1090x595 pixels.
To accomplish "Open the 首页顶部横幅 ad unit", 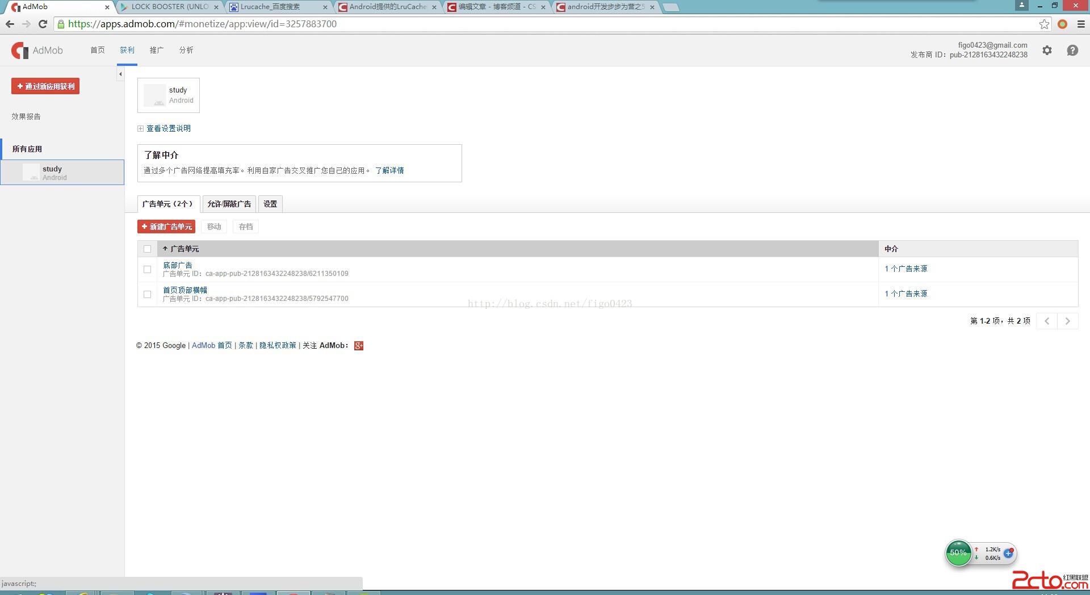I will (185, 290).
